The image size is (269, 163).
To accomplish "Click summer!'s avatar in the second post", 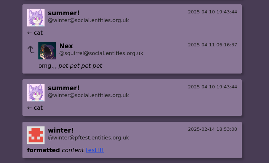I will coord(36,93).
